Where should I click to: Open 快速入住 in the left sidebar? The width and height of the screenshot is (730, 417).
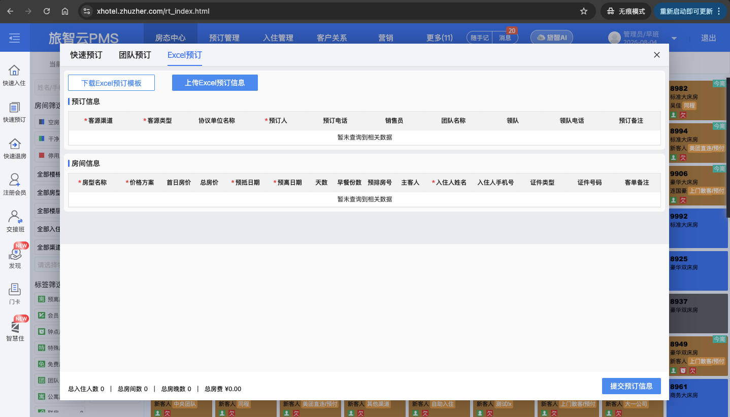point(14,76)
